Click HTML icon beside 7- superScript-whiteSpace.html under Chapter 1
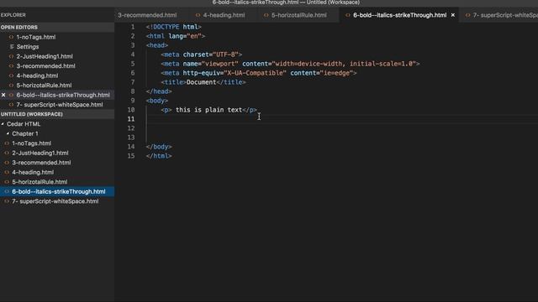Image resolution: width=538 pixels, height=302 pixels. point(7,201)
